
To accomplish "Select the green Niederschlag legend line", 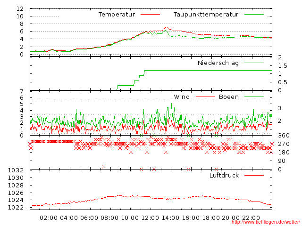I will (254, 63).
